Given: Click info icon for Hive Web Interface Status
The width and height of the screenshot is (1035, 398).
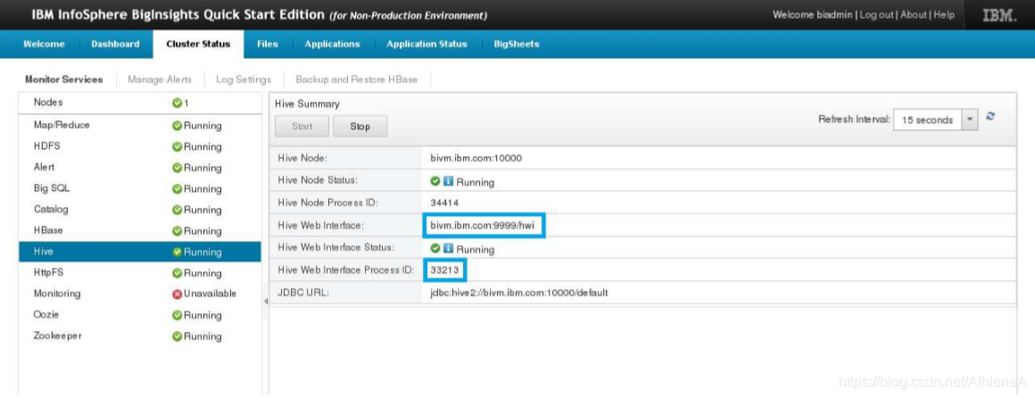Looking at the screenshot, I should click(x=448, y=249).
